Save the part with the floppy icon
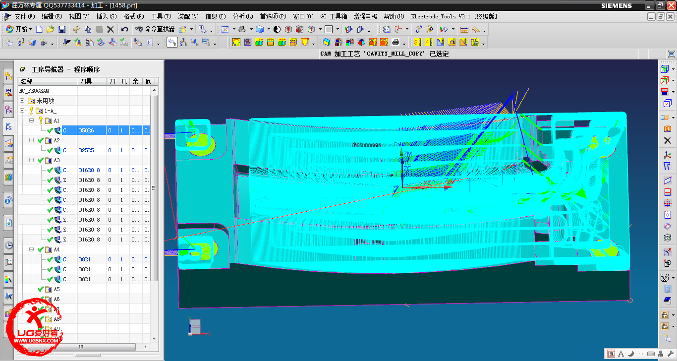 [x=62, y=29]
